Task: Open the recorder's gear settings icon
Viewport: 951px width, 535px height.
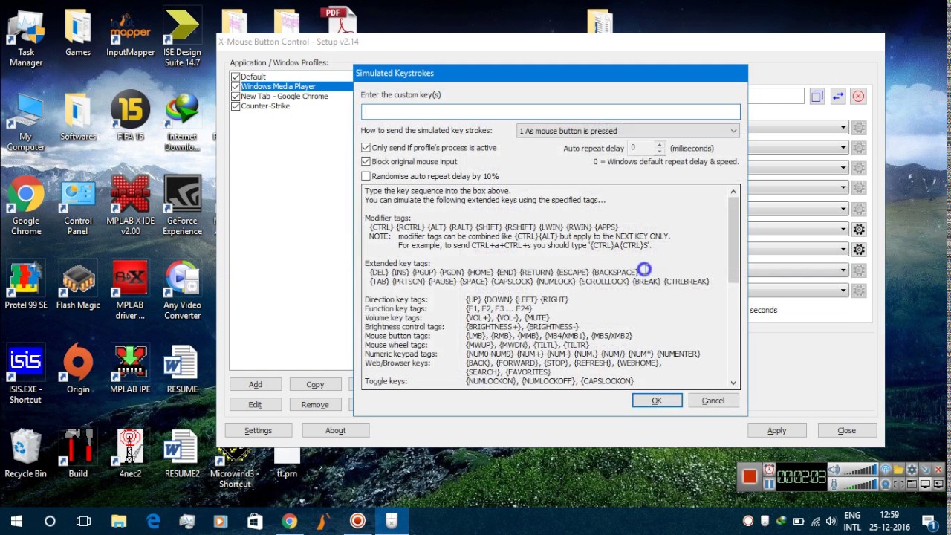Action: click(x=912, y=470)
